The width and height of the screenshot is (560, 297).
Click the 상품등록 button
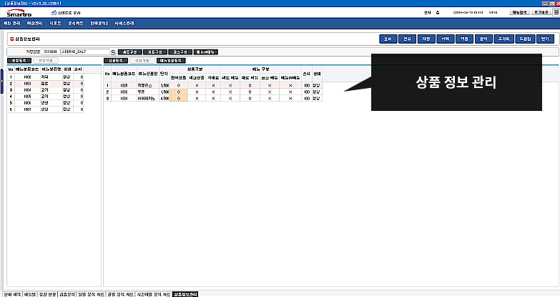click(x=116, y=61)
